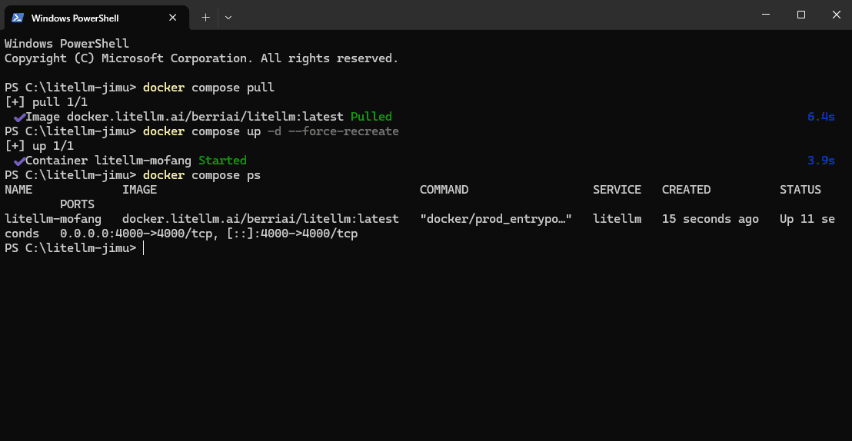This screenshot has width=852, height=441.
Task: Maximize the terminal window
Action: (801, 15)
